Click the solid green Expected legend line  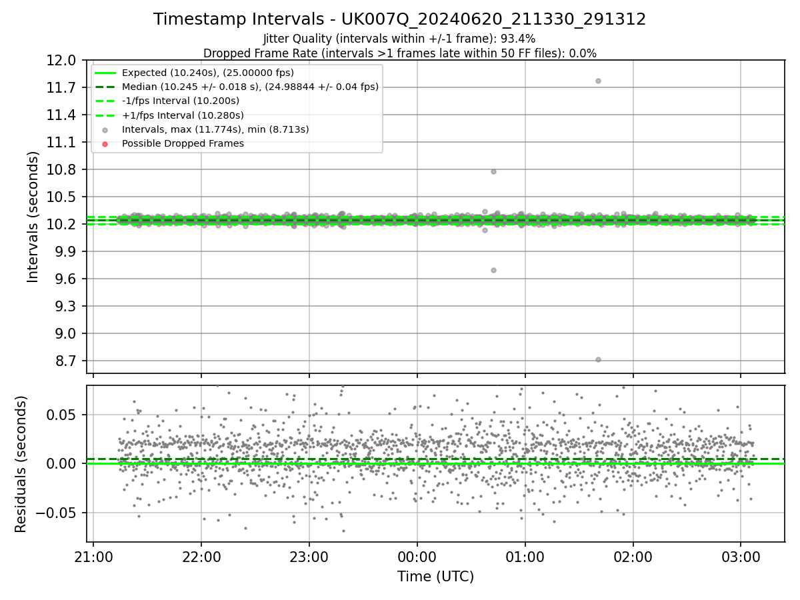[105, 73]
